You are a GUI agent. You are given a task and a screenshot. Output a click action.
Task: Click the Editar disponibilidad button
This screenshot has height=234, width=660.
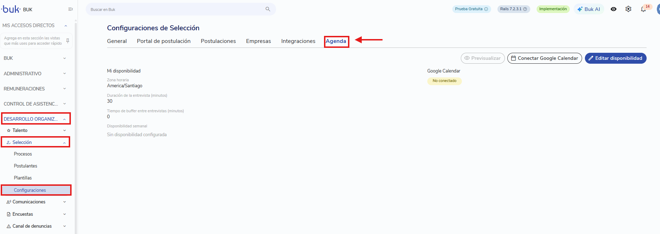[616, 58]
